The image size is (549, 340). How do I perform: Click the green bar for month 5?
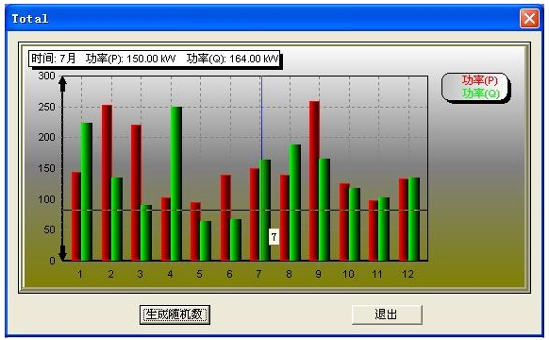coord(206,241)
